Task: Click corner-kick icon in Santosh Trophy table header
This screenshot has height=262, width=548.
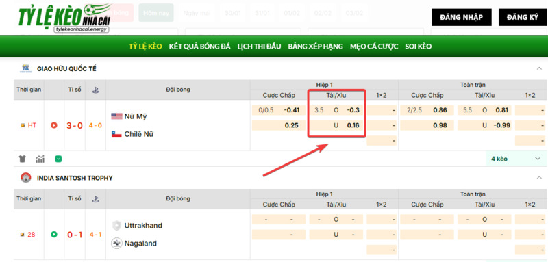Action: (95, 199)
